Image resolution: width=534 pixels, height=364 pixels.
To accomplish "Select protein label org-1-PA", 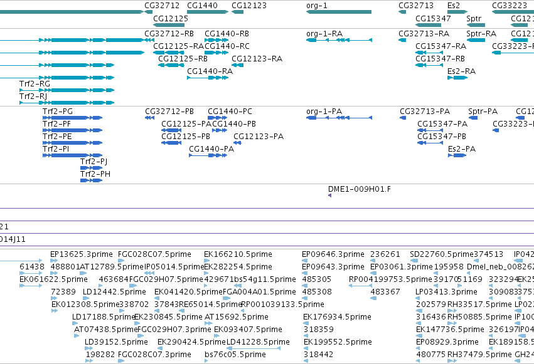I will click(324, 111).
